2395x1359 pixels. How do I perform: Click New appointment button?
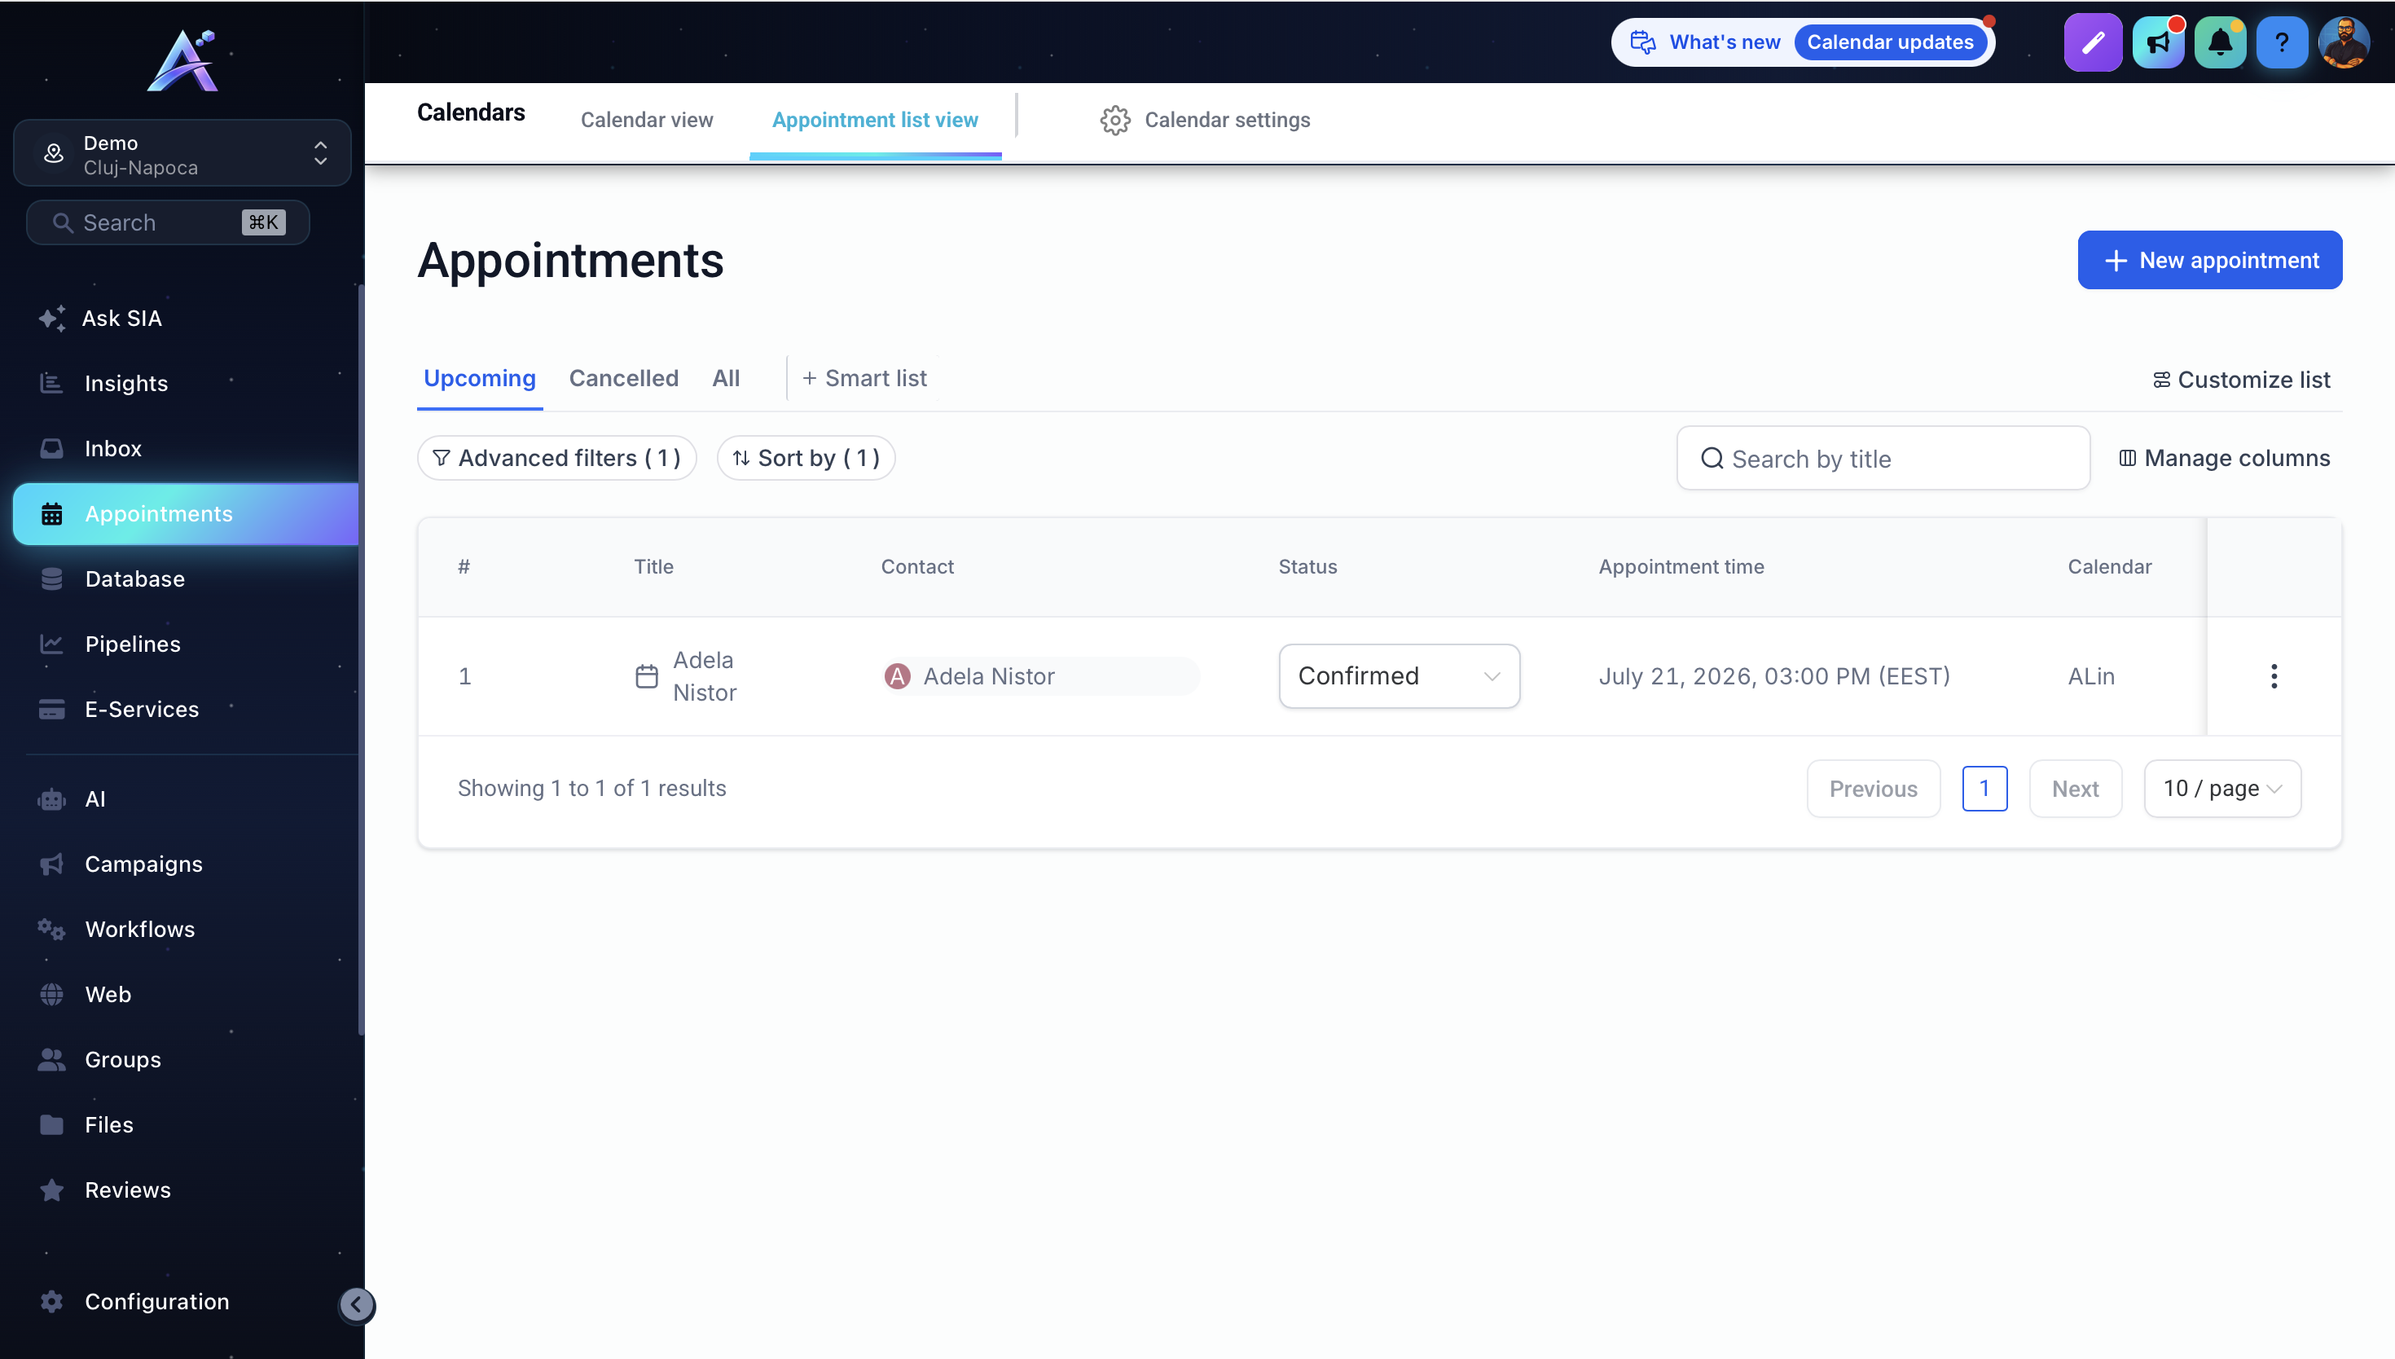point(2209,261)
